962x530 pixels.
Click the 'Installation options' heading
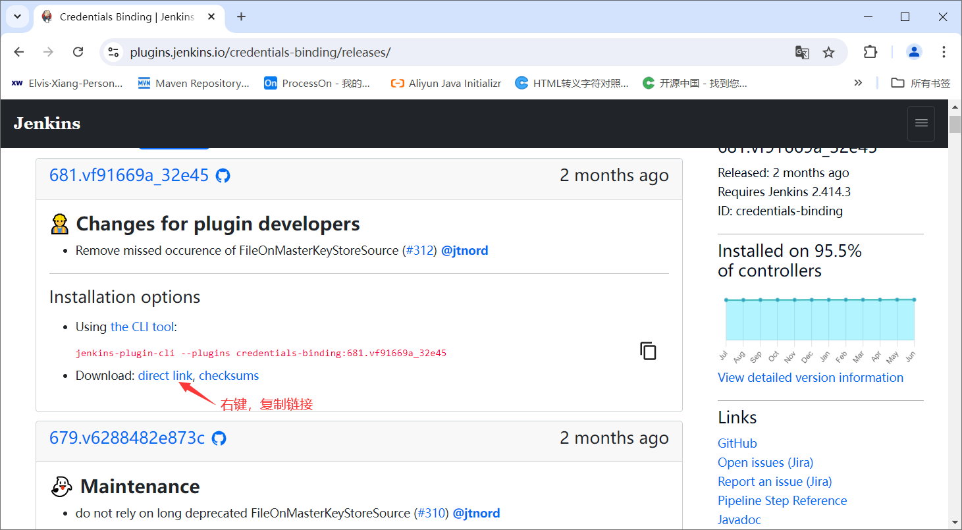click(x=125, y=297)
